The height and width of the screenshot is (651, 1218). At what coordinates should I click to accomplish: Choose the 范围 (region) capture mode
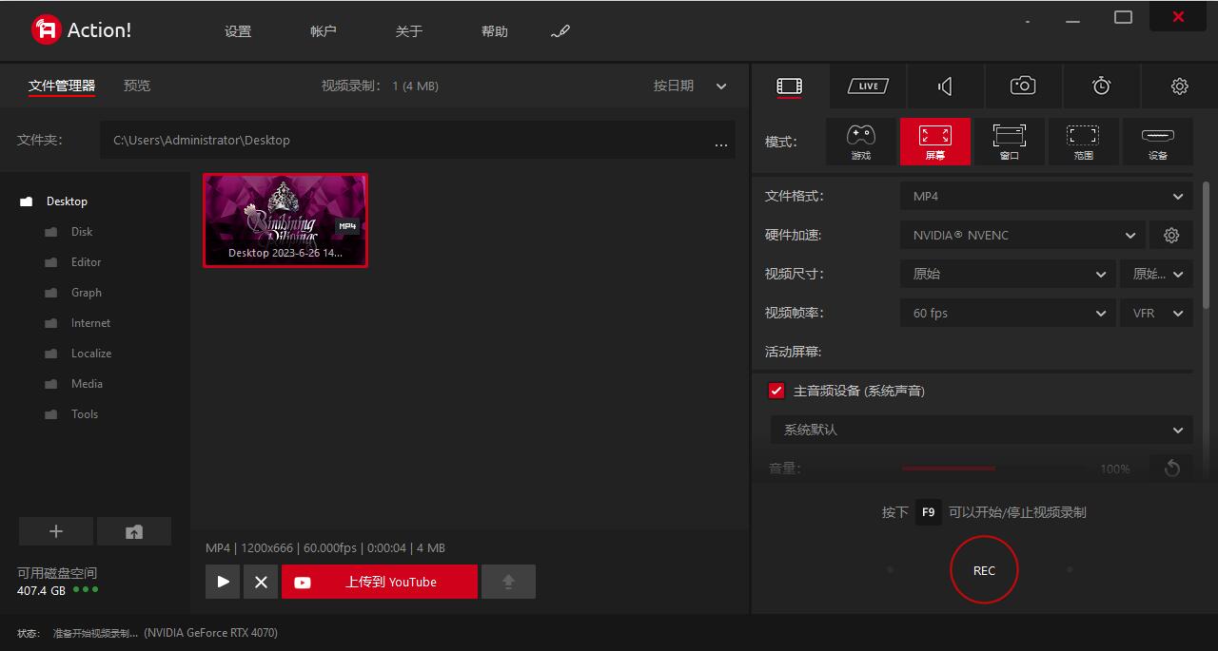tap(1083, 141)
